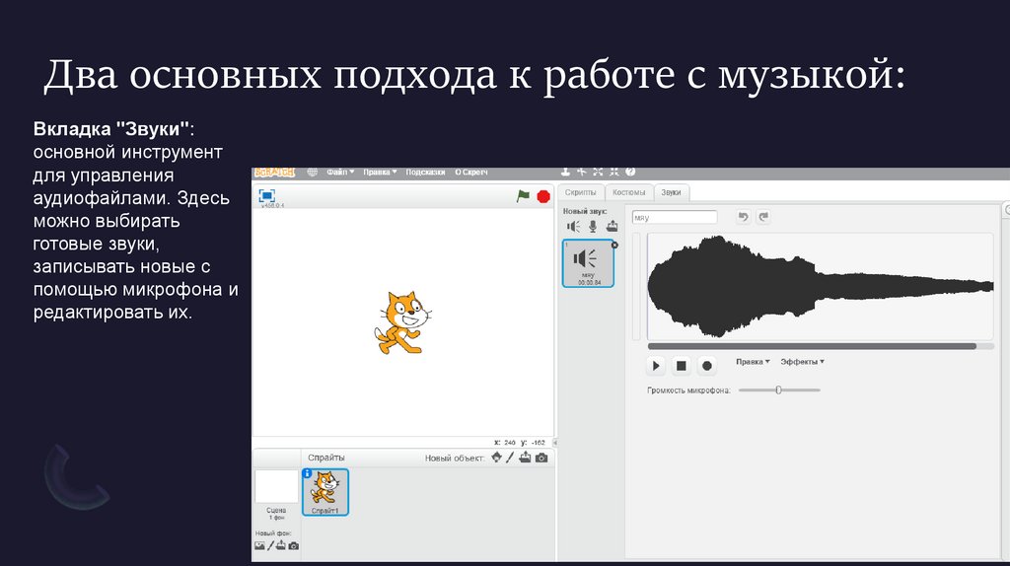Upload a sound from file
1010x566 pixels.
[x=612, y=226]
